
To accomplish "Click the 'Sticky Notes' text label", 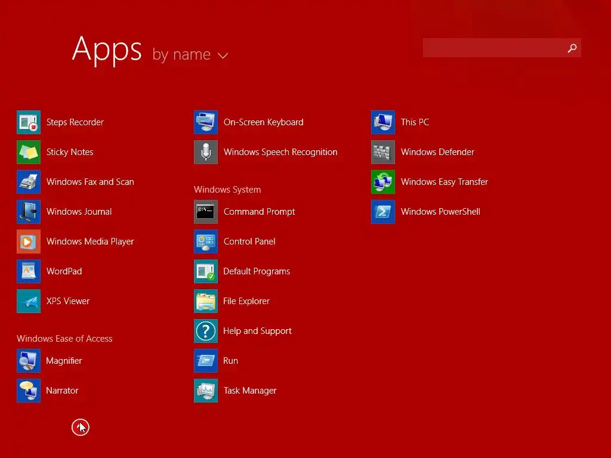I will coord(70,152).
